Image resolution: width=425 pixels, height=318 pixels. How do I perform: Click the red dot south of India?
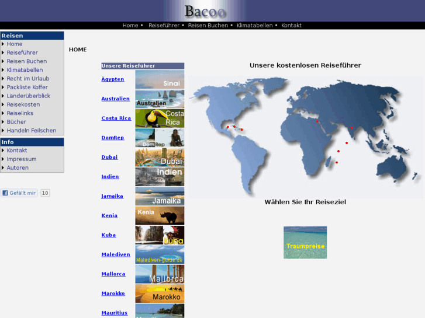point(347,143)
